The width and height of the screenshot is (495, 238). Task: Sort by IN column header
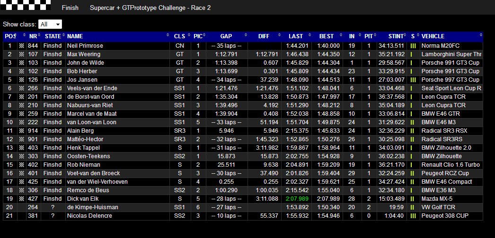(352, 36)
